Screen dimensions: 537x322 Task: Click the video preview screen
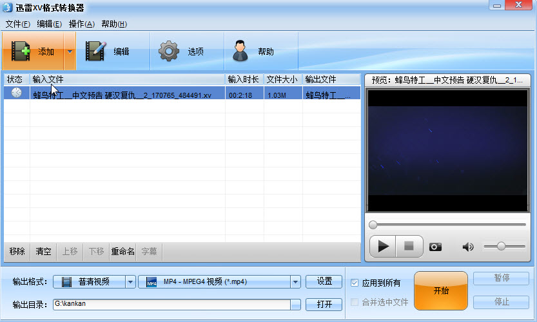coord(447,151)
